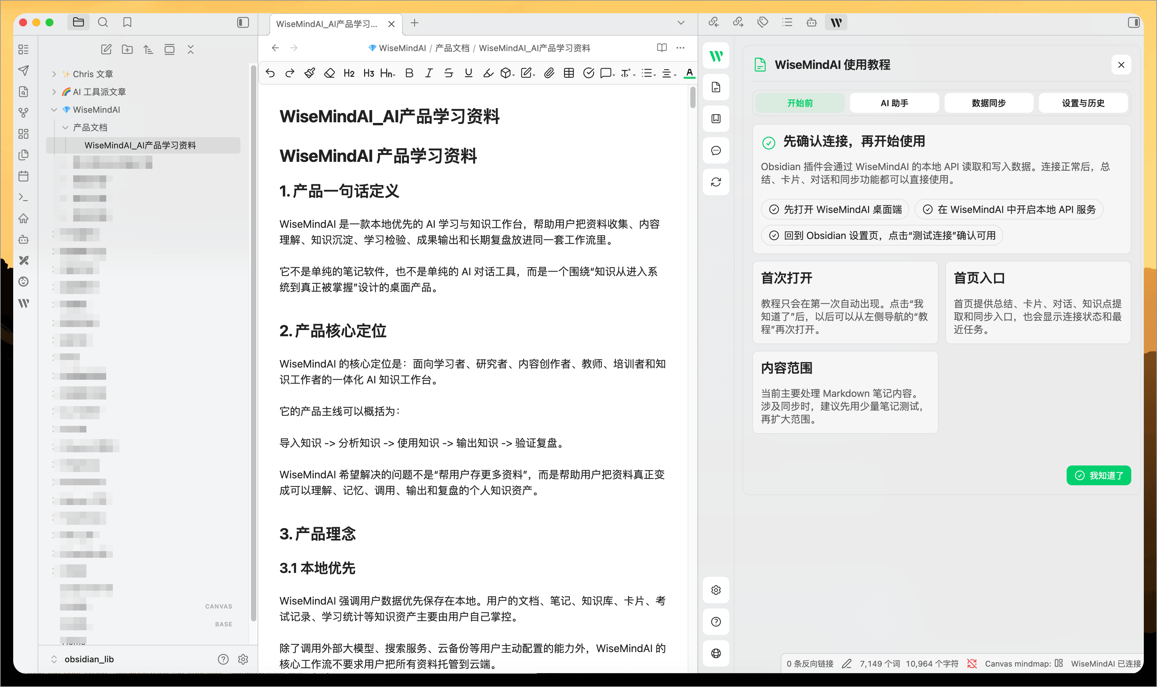Create a new note icon

point(106,49)
